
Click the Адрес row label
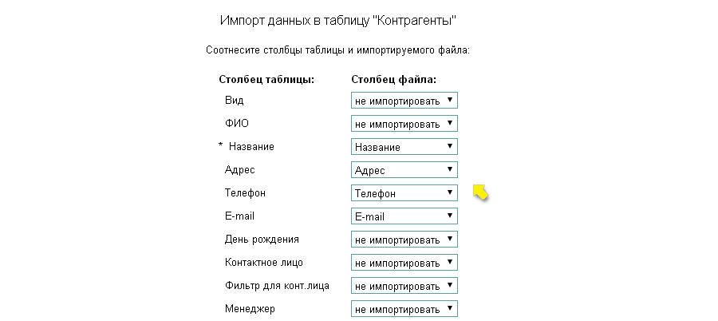coord(240,170)
